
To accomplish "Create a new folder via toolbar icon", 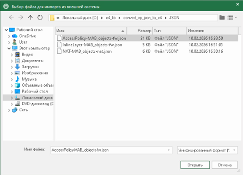I will coord(222,18).
